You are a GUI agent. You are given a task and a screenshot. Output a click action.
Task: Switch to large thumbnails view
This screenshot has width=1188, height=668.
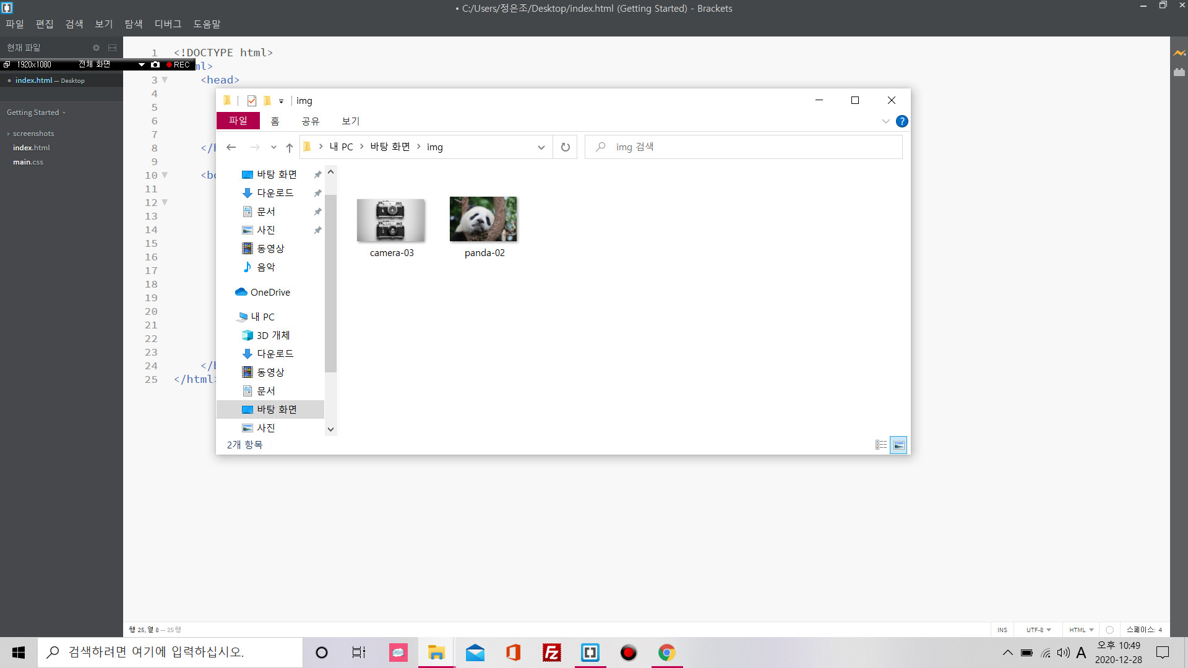point(898,445)
